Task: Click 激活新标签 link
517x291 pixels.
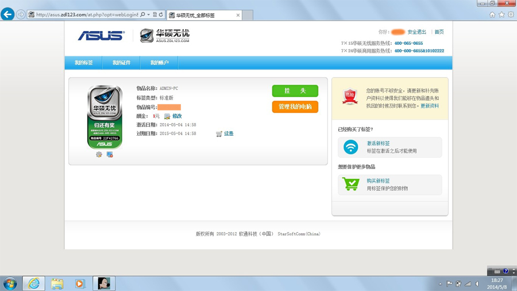Action: pyautogui.click(x=378, y=144)
